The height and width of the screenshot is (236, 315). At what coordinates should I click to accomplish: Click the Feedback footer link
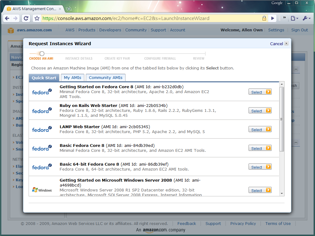tap(186, 224)
